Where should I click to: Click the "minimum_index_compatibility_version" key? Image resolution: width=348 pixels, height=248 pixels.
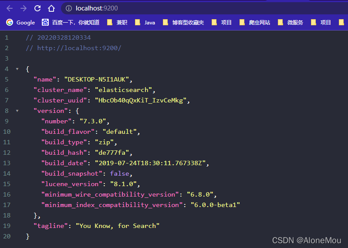pos(112,205)
